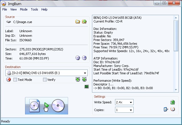Click the Supported Write Speeds line
Viewport: 182px width, 125px height.
pyautogui.click(x=132, y=51)
